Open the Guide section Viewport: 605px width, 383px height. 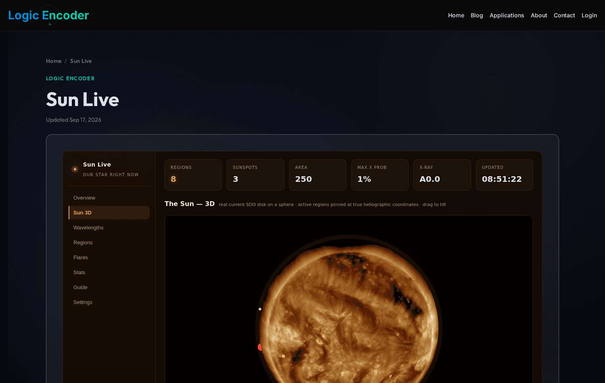point(109,287)
